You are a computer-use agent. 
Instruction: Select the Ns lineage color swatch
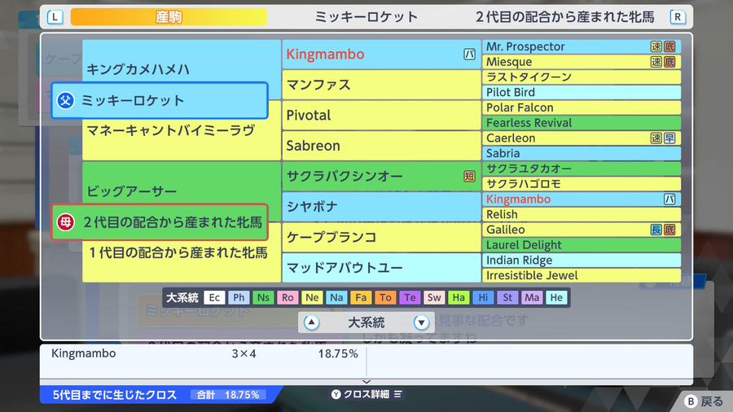point(263,297)
